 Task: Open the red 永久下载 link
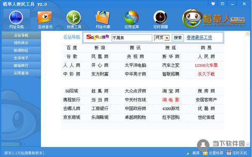tap(206, 74)
